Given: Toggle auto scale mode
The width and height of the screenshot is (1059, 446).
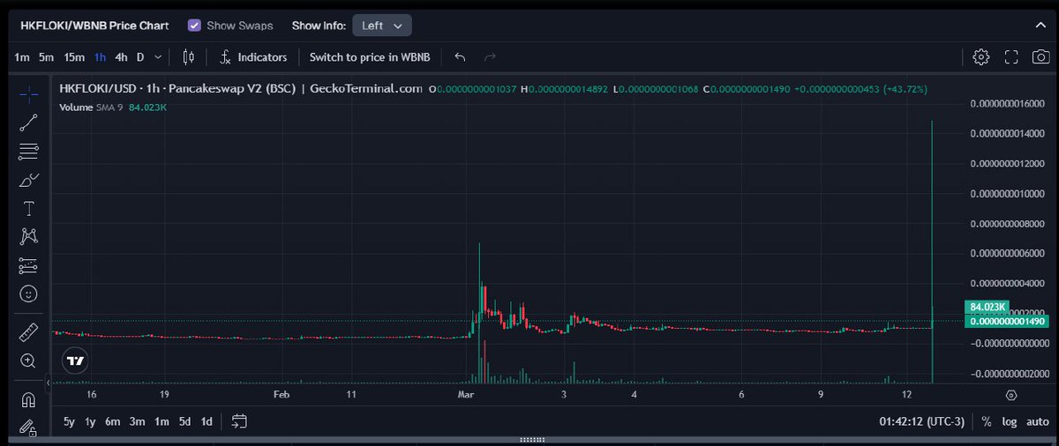Looking at the screenshot, I should coord(1037,421).
